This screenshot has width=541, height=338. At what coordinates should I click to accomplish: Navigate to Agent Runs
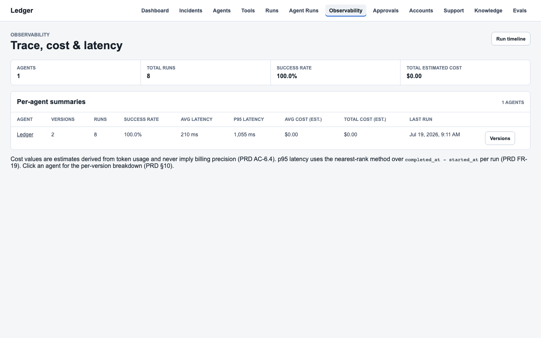(x=304, y=11)
